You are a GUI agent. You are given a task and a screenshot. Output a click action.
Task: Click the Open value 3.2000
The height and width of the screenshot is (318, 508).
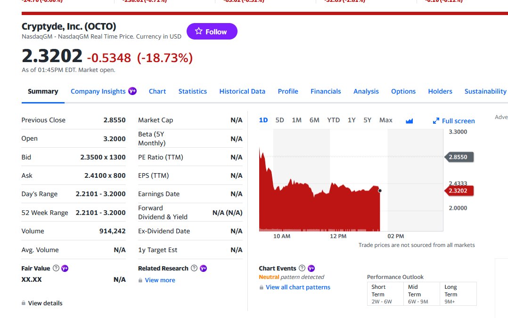(115, 139)
